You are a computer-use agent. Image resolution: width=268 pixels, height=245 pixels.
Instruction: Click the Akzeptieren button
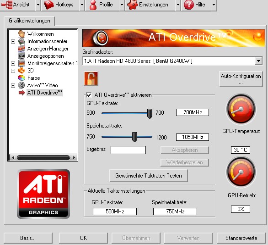point(185,150)
